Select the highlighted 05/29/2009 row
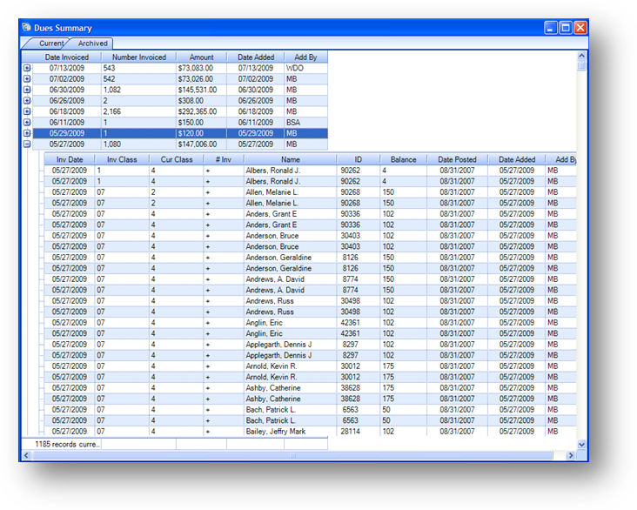This screenshot has height=510, width=637. coord(174,133)
